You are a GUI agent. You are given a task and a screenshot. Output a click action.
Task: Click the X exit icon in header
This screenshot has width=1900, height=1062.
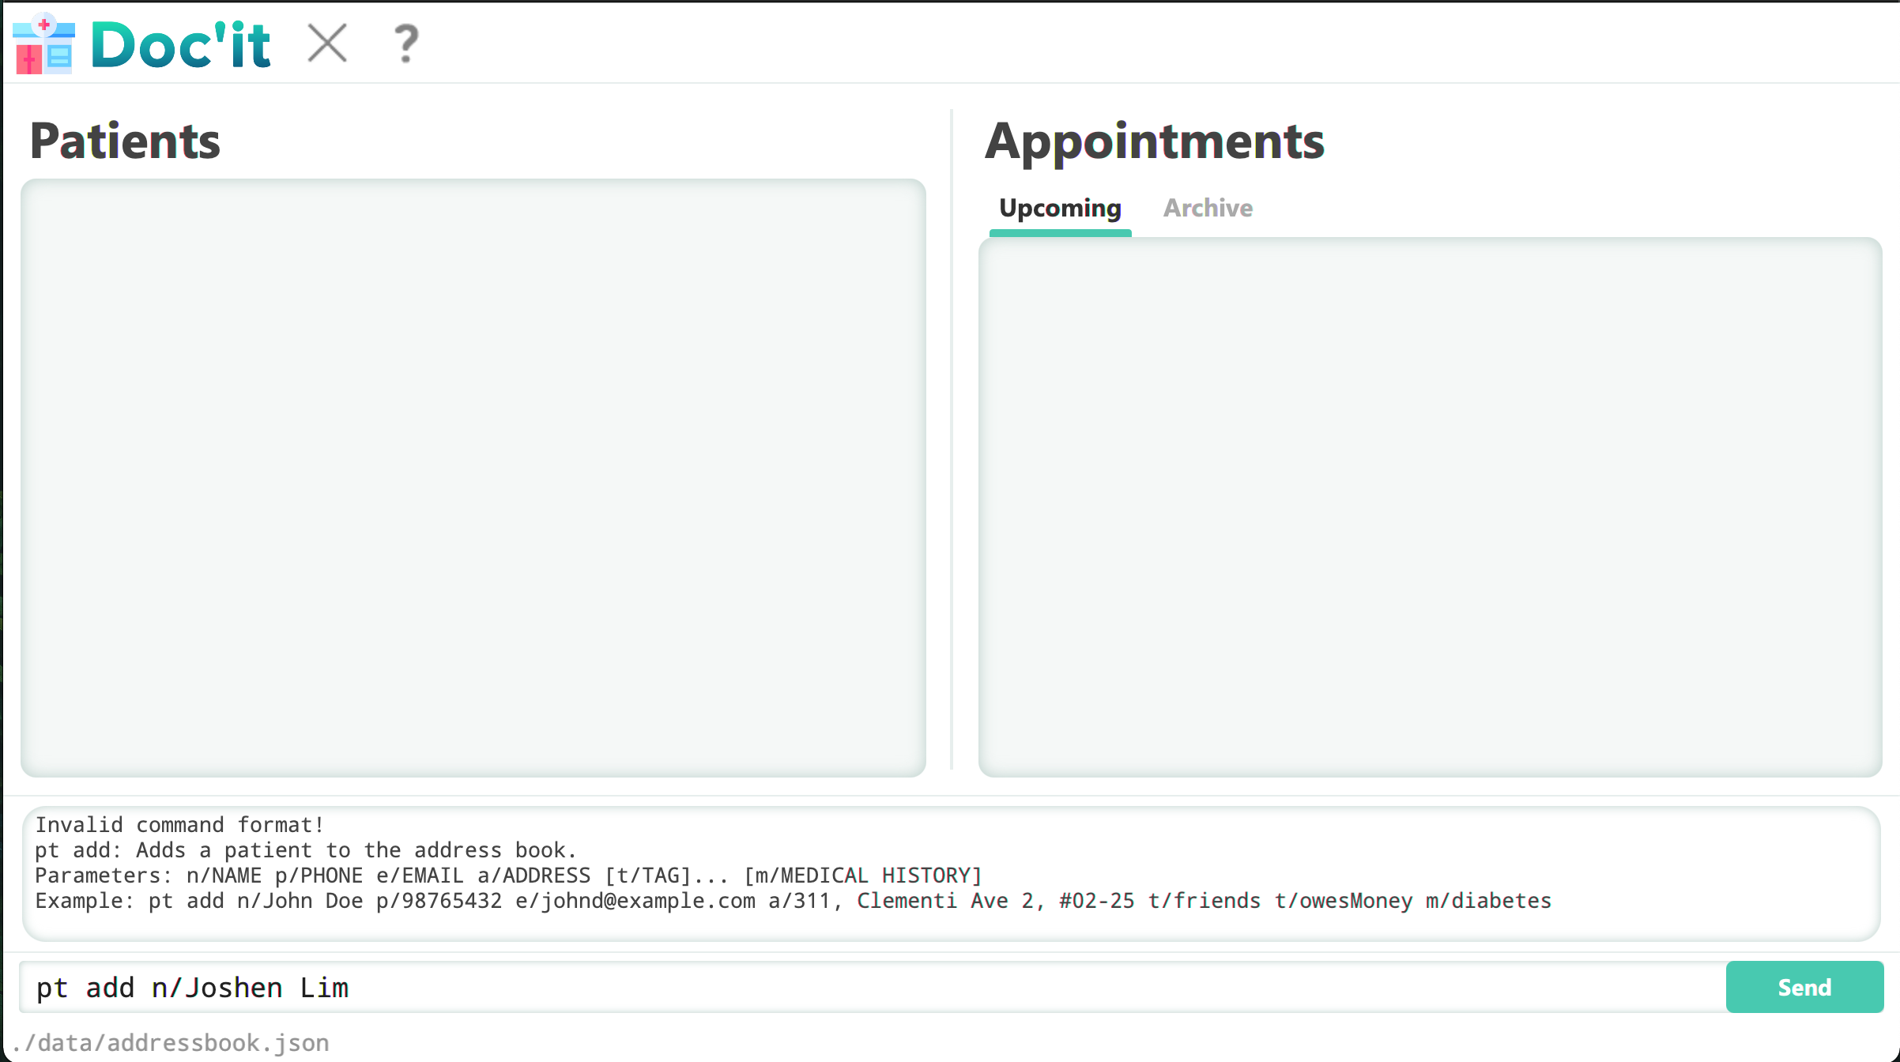click(327, 43)
